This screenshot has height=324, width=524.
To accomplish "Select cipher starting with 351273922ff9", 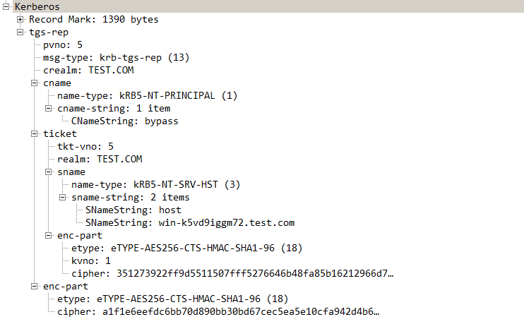I will point(232,274).
